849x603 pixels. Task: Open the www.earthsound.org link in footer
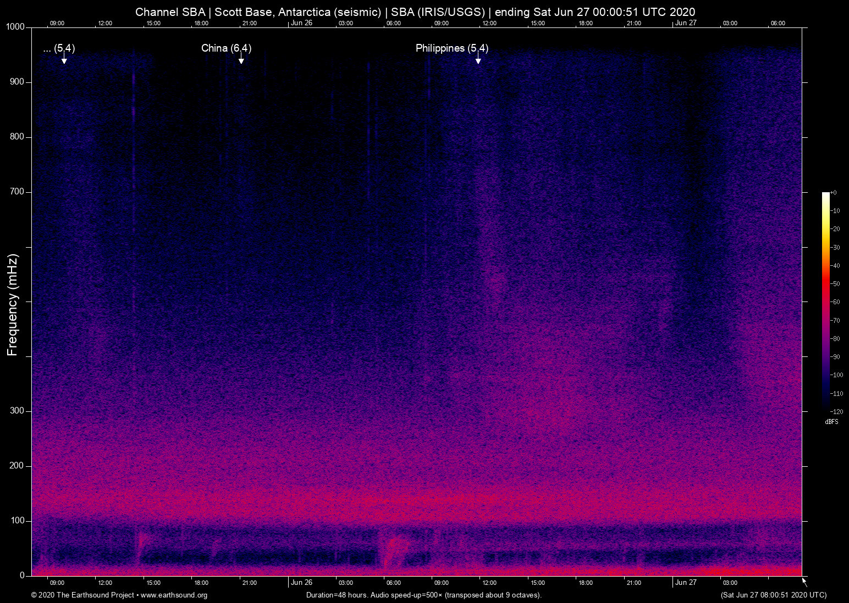point(174,595)
